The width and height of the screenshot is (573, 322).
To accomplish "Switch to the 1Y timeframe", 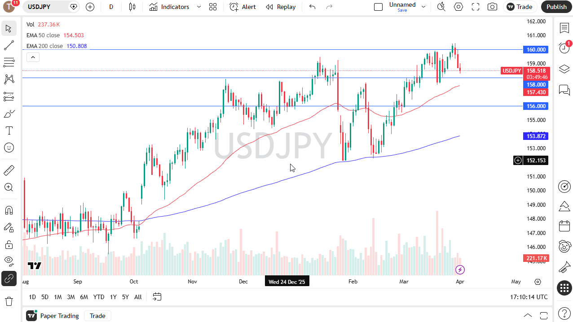I will click(113, 297).
